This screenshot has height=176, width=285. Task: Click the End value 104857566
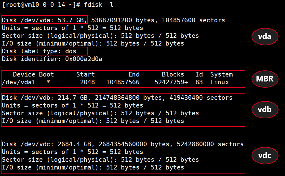point(123,82)
